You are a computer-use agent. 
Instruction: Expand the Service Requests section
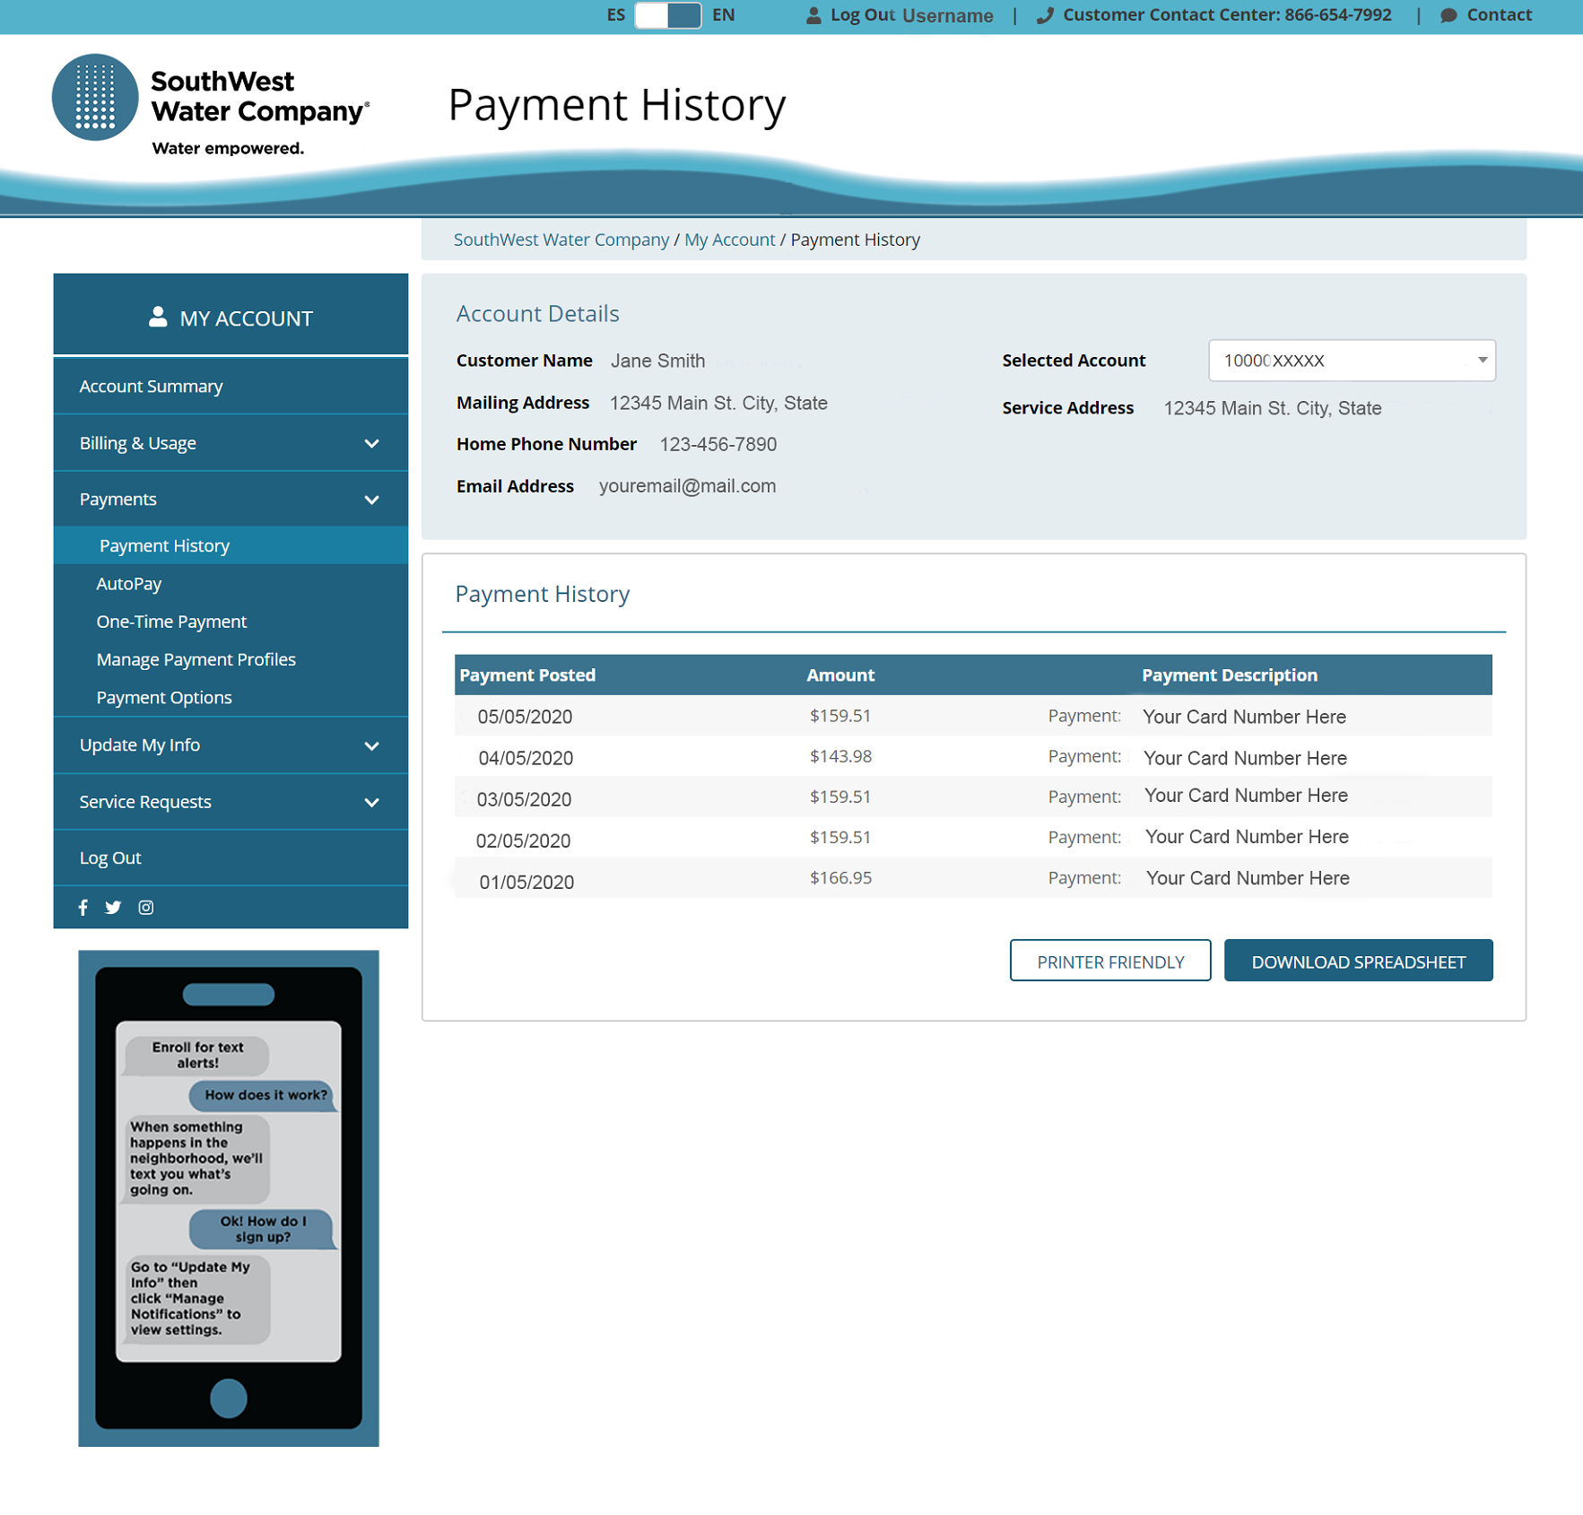pyautogui.click(x=371, y=802)
